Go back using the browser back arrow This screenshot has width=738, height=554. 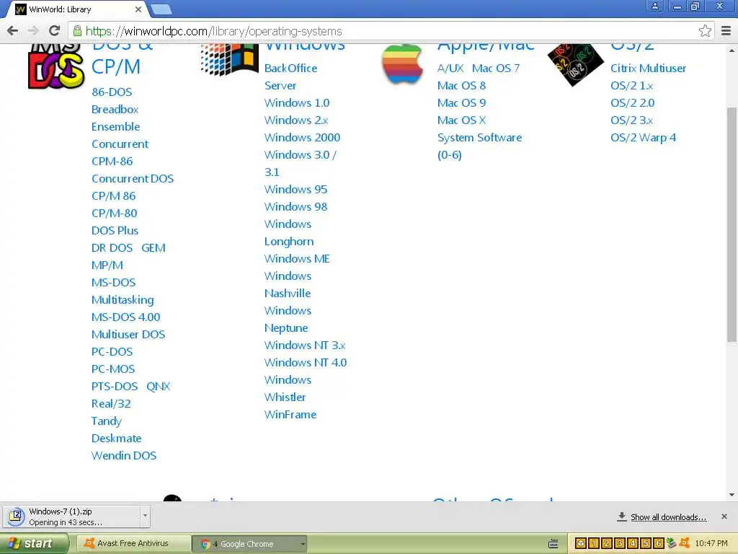pyautogui.click(x=13, y=31)
